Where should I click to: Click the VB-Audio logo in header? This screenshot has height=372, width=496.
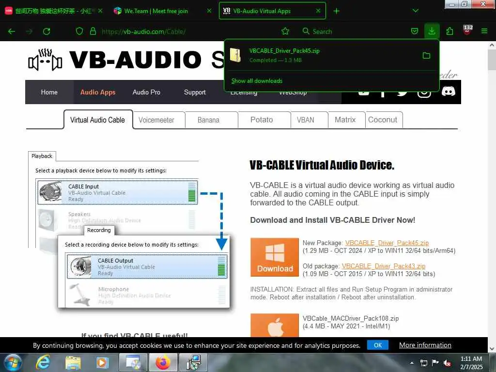(x=45, y=60)
